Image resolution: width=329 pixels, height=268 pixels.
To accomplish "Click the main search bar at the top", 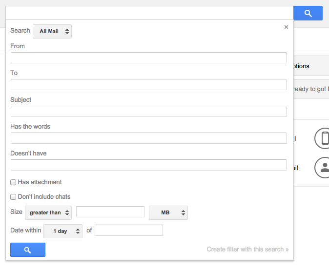I will pos(149,13).
